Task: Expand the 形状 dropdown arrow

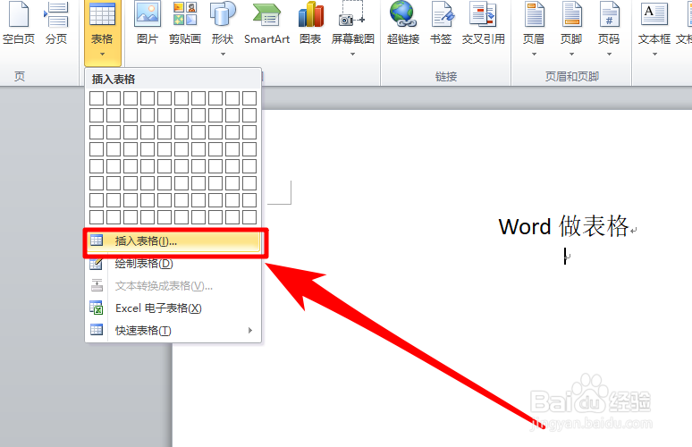Action: click(x=223, y=55)
